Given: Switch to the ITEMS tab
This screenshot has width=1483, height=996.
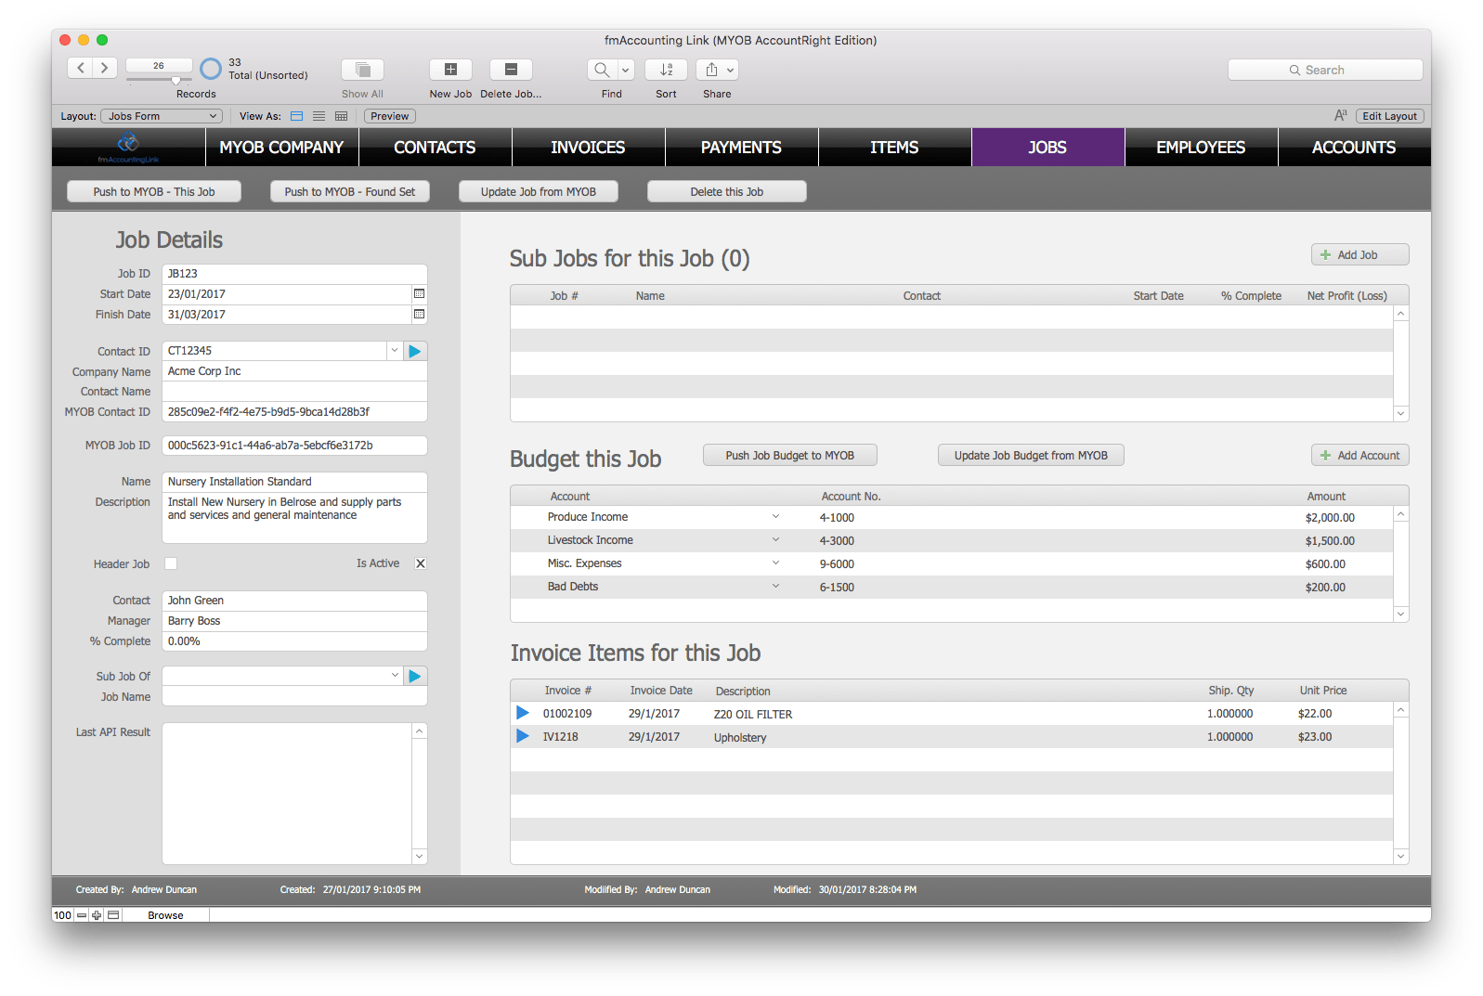Looking at the screenshot, I should [x=894, y=148].
